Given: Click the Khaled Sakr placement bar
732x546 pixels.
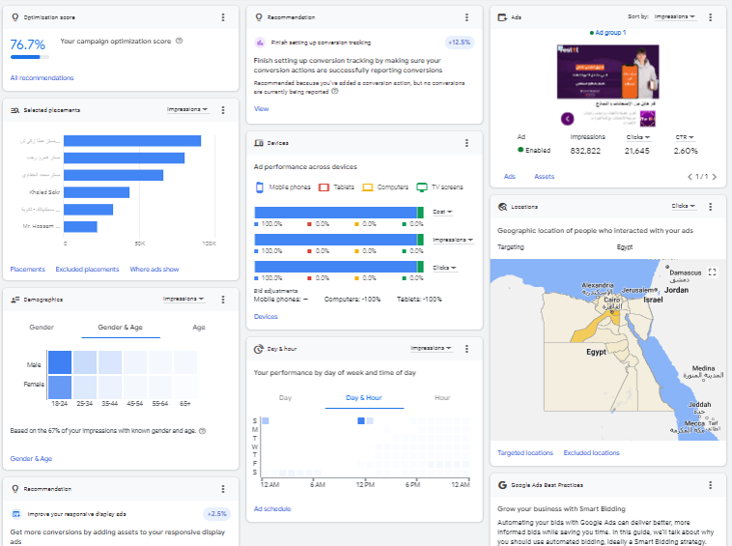Looking at the screenshot, I should 97,192.
